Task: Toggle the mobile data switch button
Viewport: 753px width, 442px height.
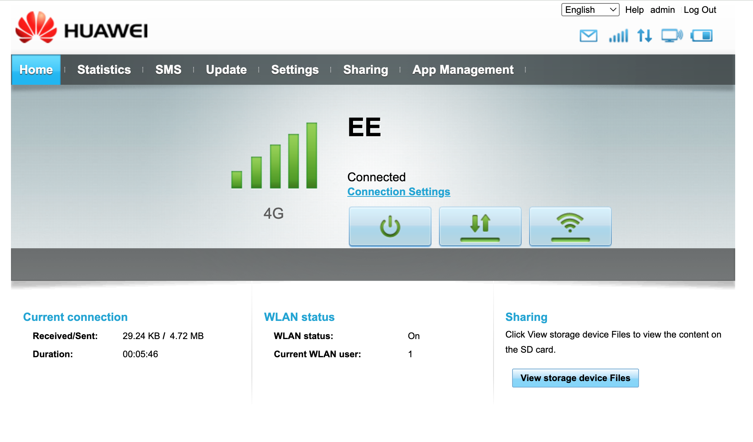Action: click(x=480, y=226)
